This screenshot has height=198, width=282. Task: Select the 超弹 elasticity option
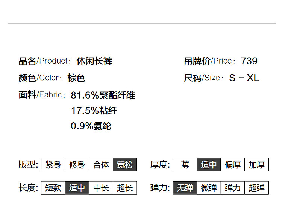pos(257,188)
